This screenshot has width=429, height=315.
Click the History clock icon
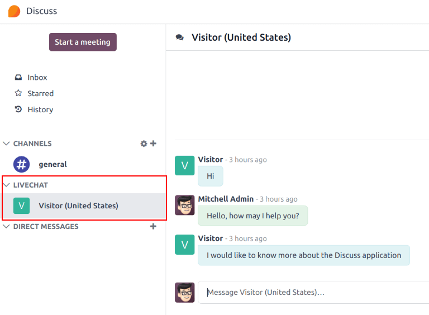[18, 109]
